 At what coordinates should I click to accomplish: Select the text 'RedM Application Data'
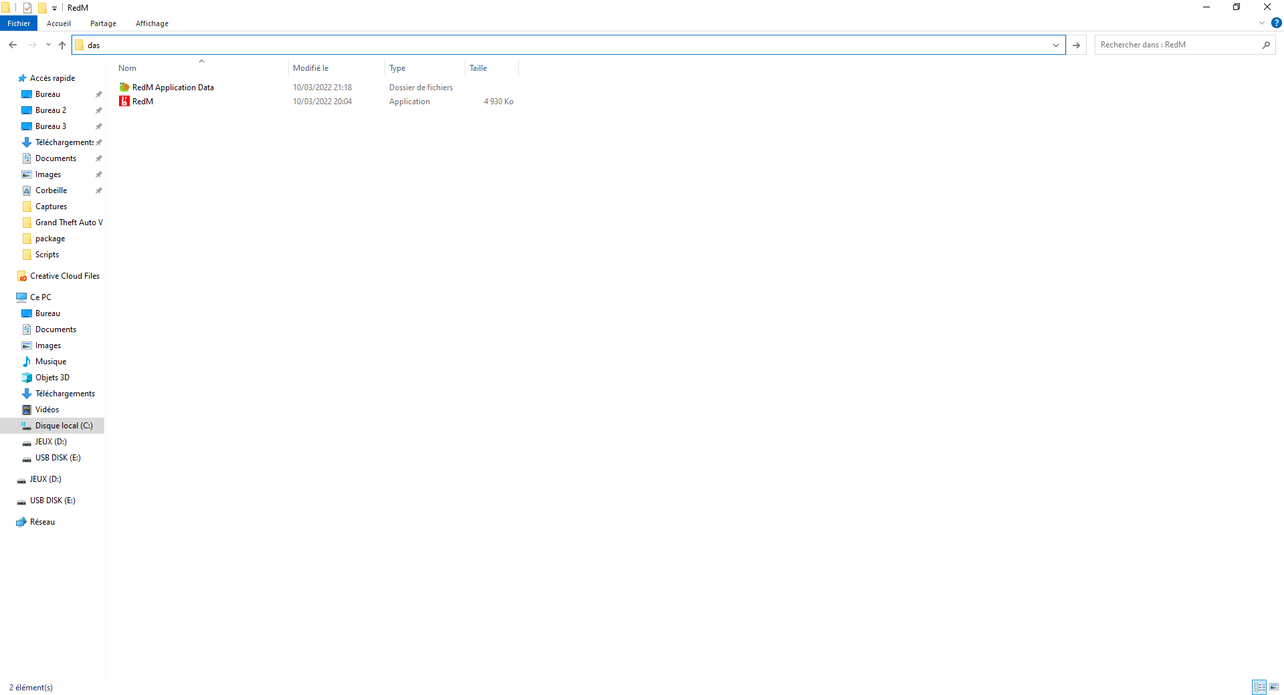[173, 88]
